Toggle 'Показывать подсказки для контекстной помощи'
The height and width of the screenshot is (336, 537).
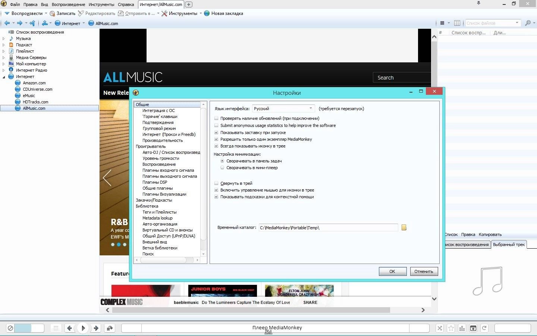[216, 197]
